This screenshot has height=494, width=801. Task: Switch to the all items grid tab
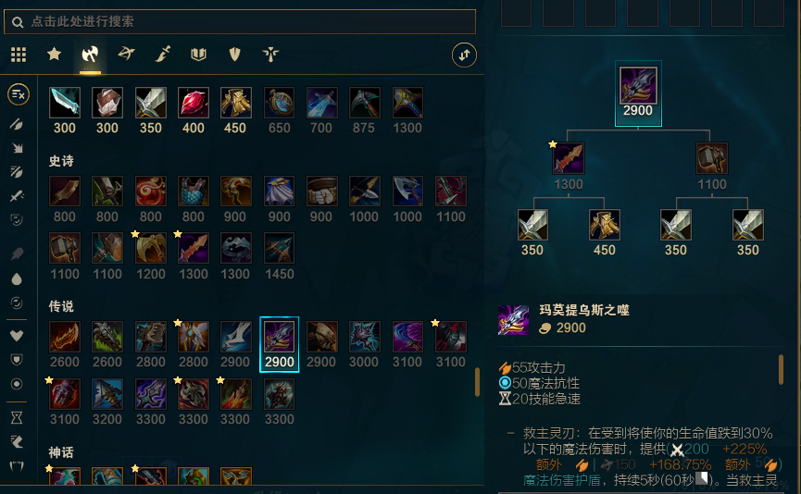pyautogui.click(x=19, y=54)
